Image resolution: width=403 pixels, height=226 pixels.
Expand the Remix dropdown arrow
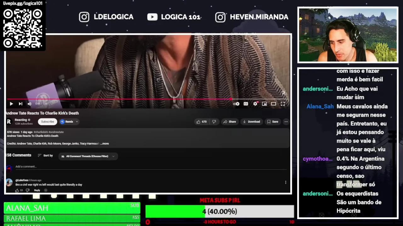point(77,122)
